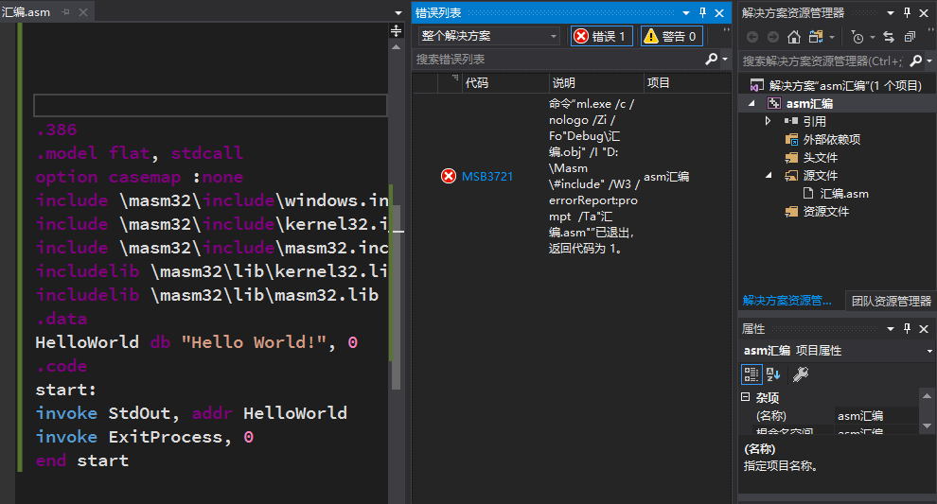Click the pin icon on the 汇编.asm tab

[65, 12]
